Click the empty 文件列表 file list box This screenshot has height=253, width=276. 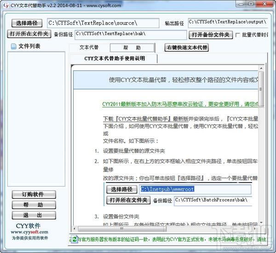[36, 119]
